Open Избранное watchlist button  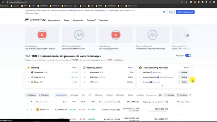(32, 95)
